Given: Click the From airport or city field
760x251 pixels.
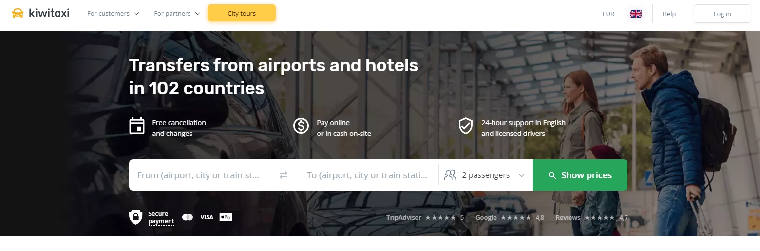Looking at the screenshot, I should [199, 175].
